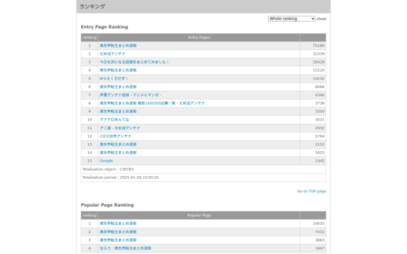Viewport: 407px width, 254px height.
Task: Open 声優アンテナ速報 link in entry rank 7
Action: pyautogui.click(x=130, y=95)
